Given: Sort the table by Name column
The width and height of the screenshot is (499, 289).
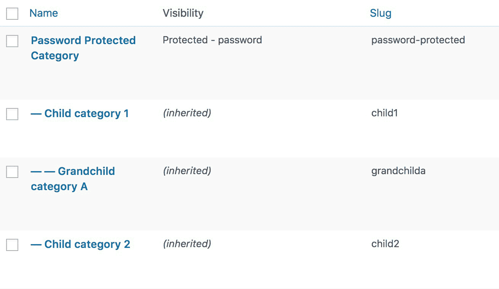Looking at the screenshot, I should click(43, 13).
